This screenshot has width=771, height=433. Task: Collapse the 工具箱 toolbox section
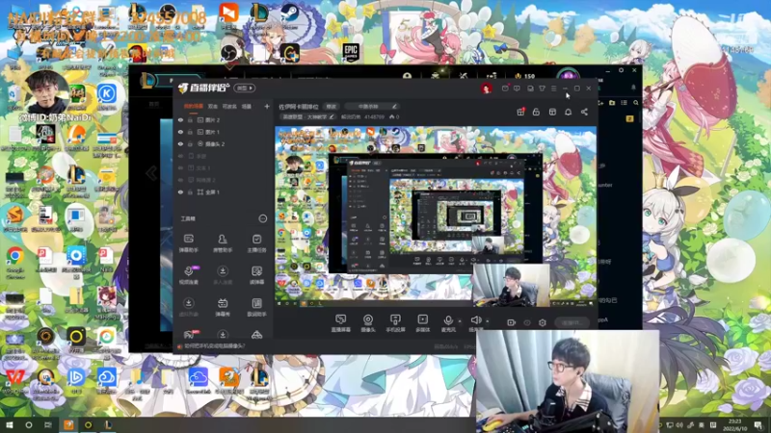pyautogui.click(x=263, y=218)
